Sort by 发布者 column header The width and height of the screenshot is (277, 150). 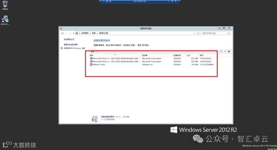[157, 55]
